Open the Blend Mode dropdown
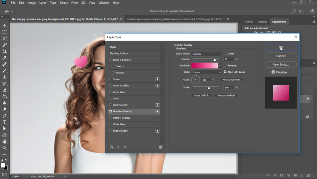Viewport: 317px width, 179px height. click(x=207, y=54)
